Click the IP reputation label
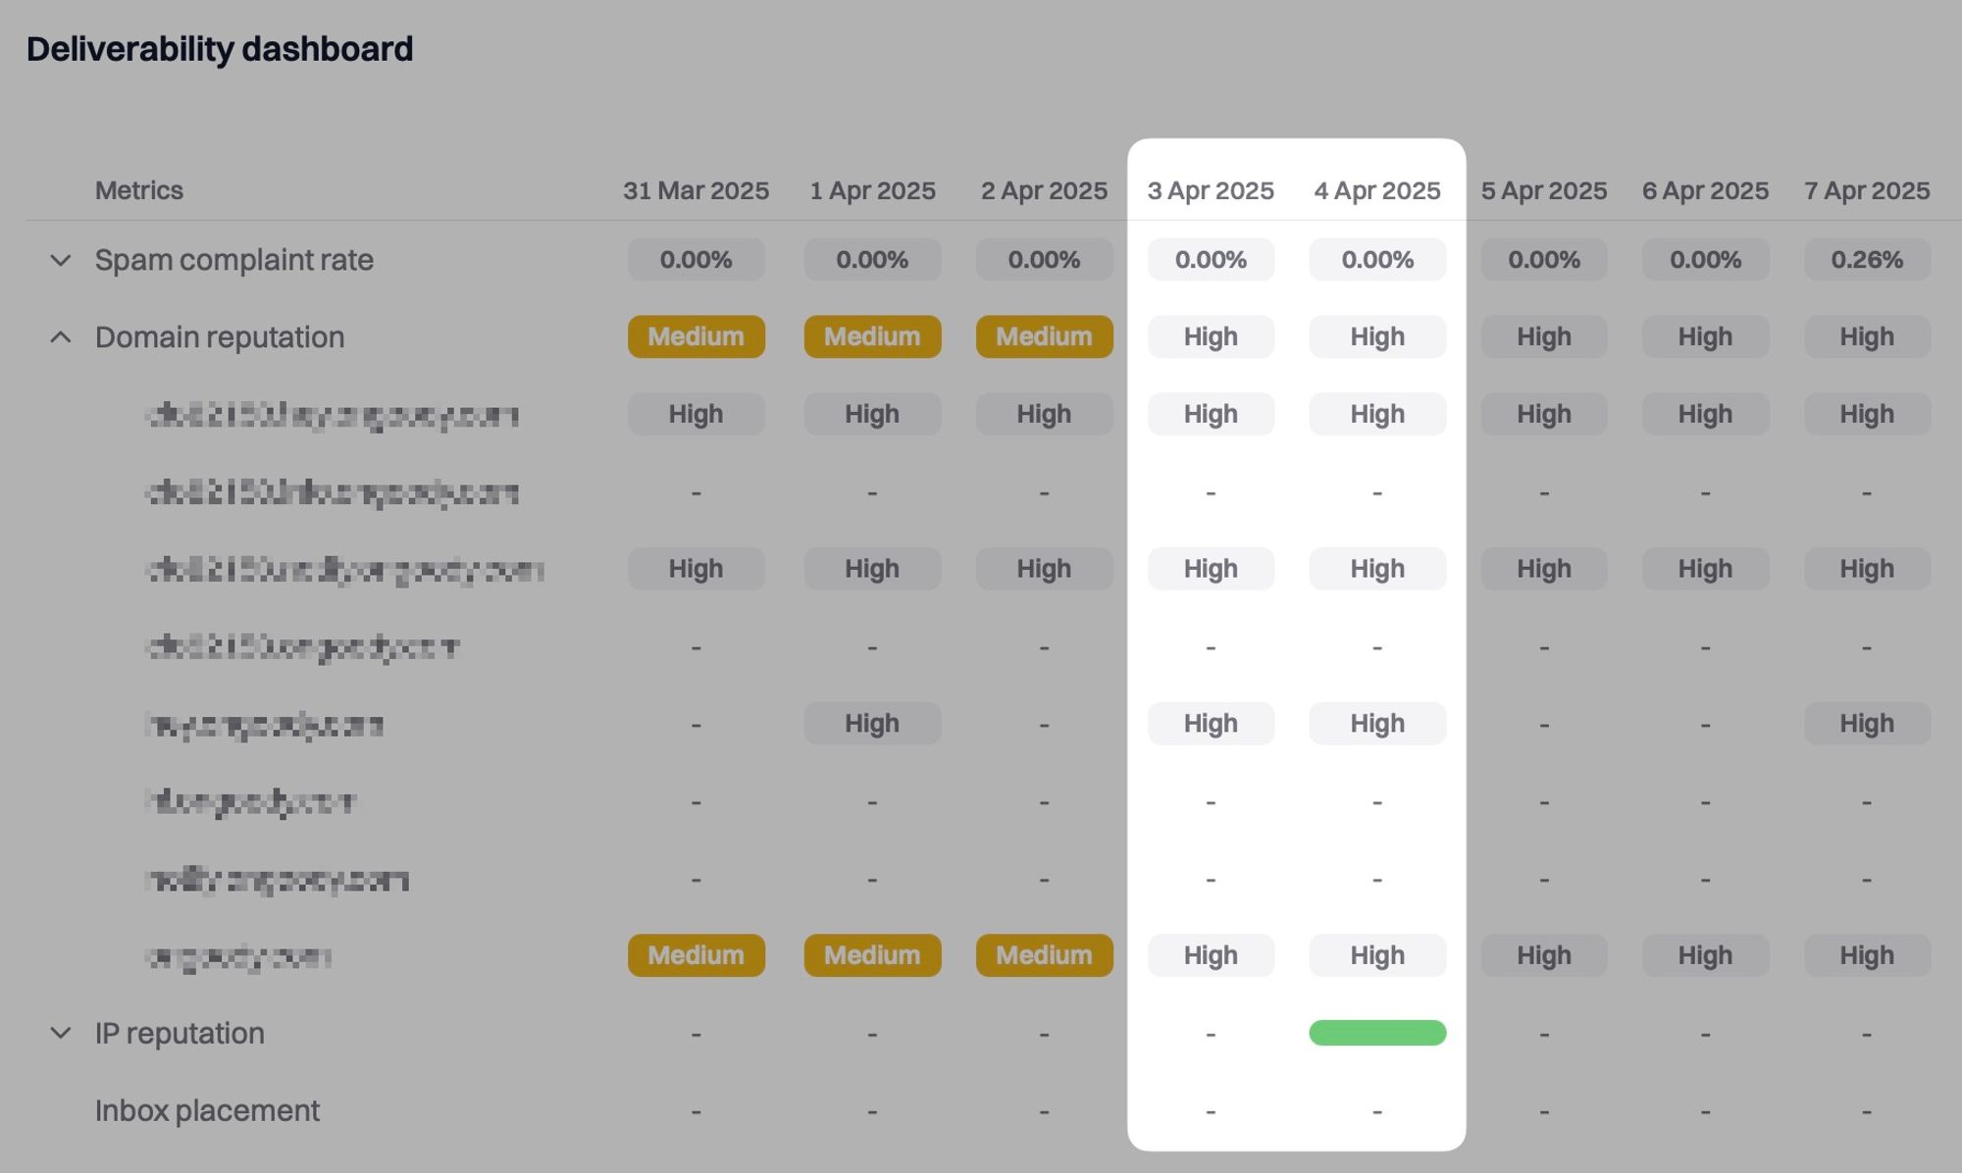Viewport: 1962px width, 1173px height. 180,1033
